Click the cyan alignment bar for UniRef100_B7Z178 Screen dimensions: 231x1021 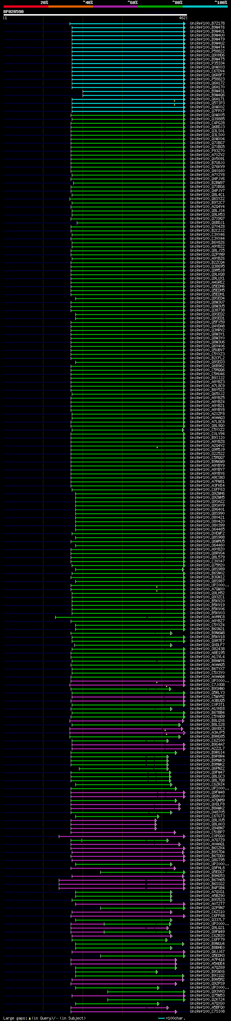(127, 24)
